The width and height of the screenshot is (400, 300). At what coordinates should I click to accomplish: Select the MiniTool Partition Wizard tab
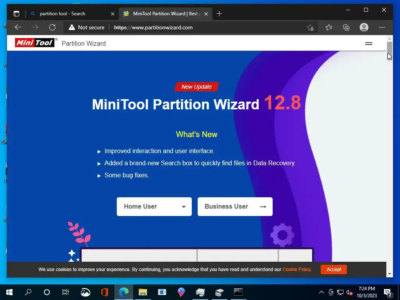coord(165,14)
